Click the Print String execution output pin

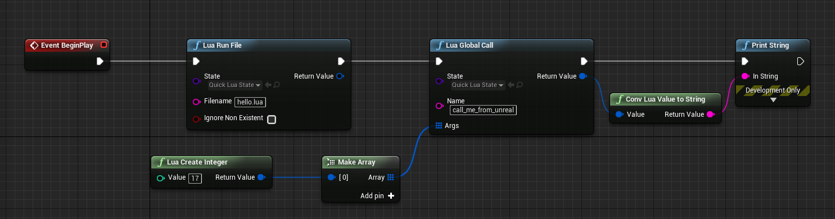tap(801, 61)
